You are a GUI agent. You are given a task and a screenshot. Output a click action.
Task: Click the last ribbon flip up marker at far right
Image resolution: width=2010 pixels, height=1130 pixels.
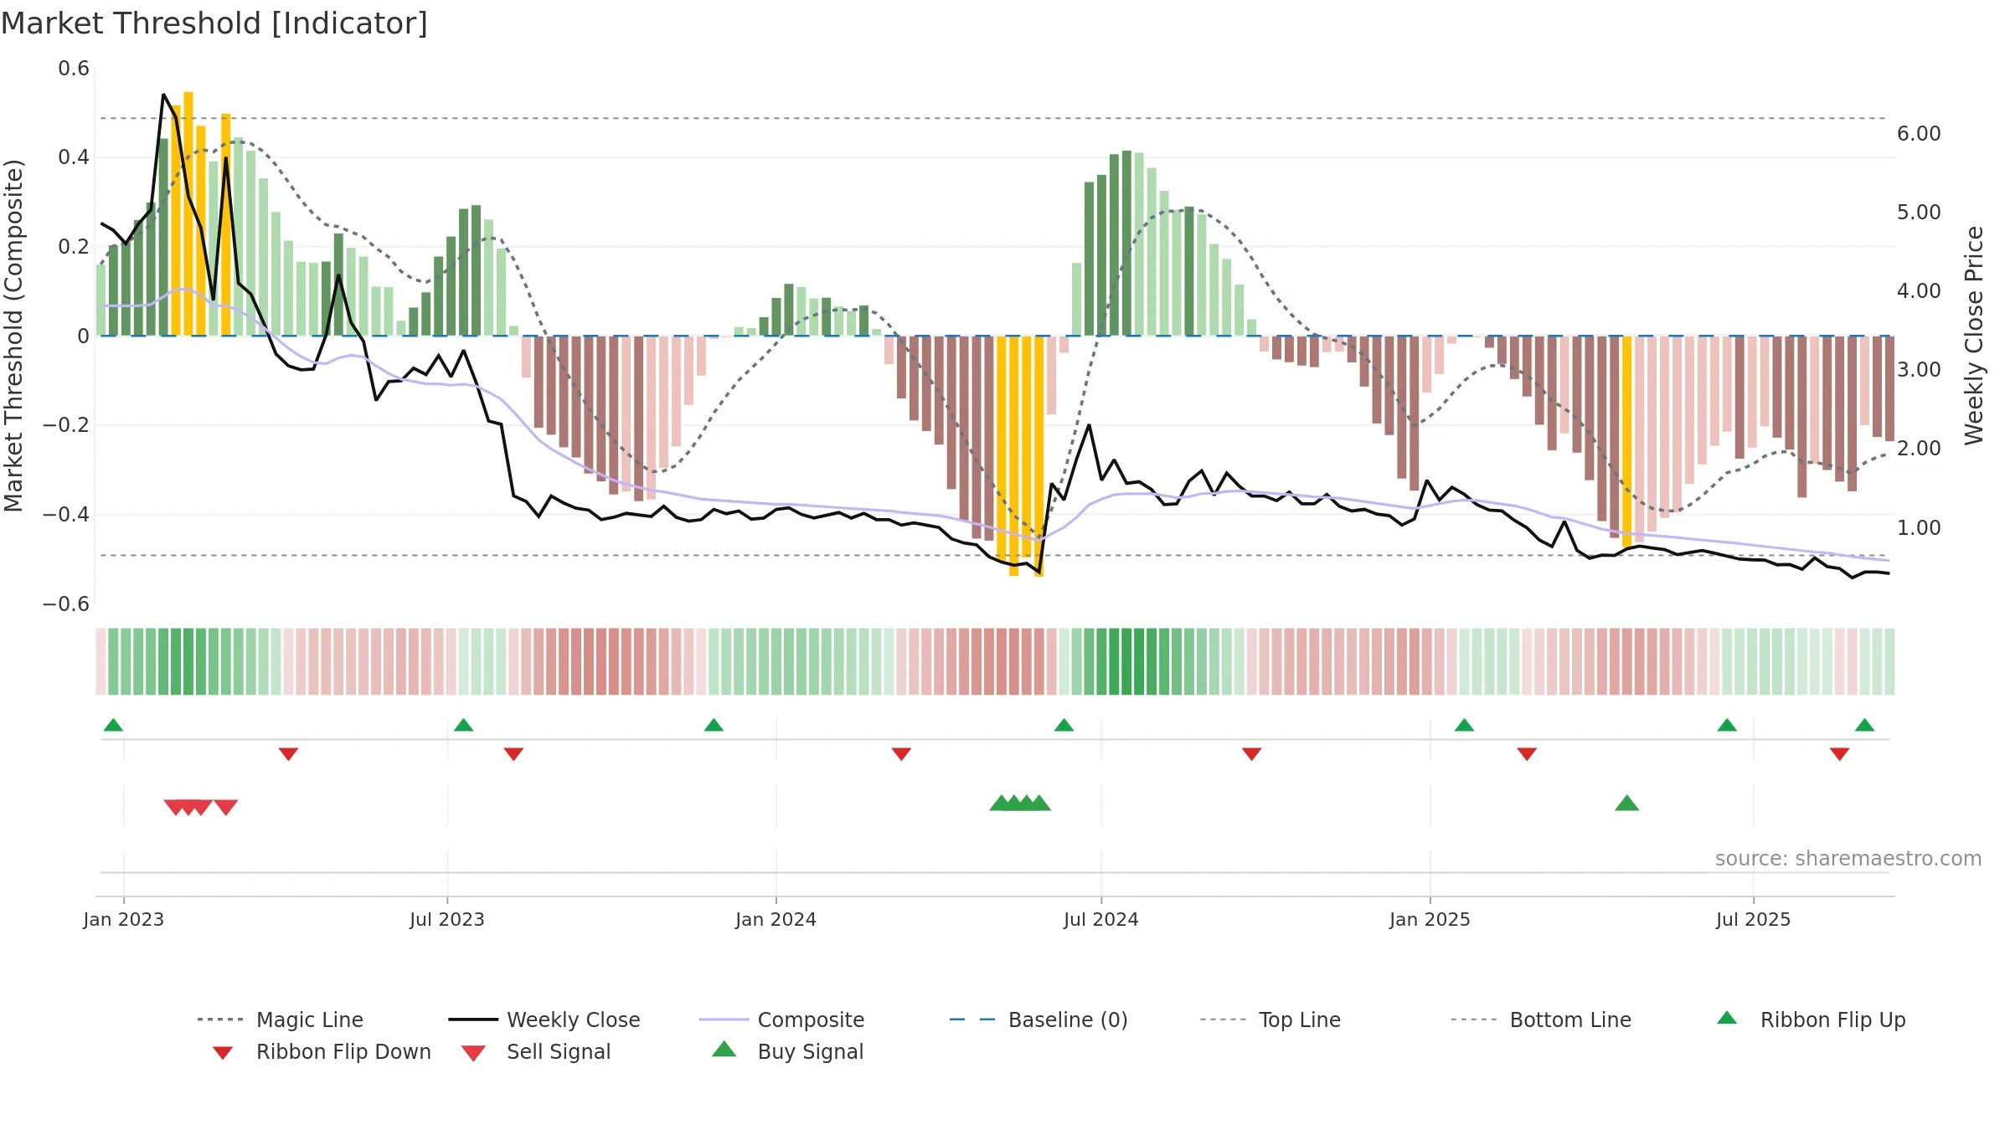pyautogui.click(x=1864, y=725)
